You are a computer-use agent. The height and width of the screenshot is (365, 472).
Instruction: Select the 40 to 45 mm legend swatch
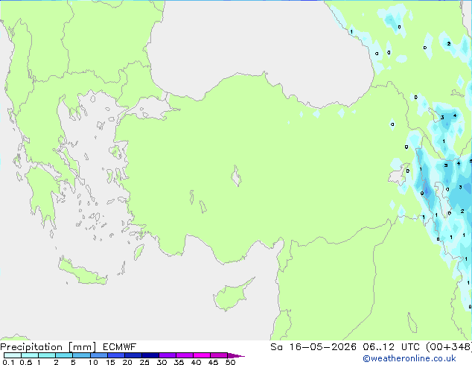[202, 355]
